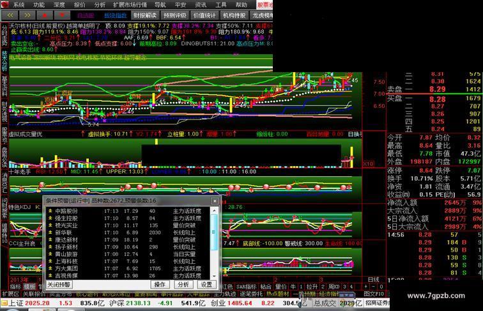This screenshot has width=483, height=311.
Task: Click the 机构持股 toolbar button
Action: click(234, 15)
